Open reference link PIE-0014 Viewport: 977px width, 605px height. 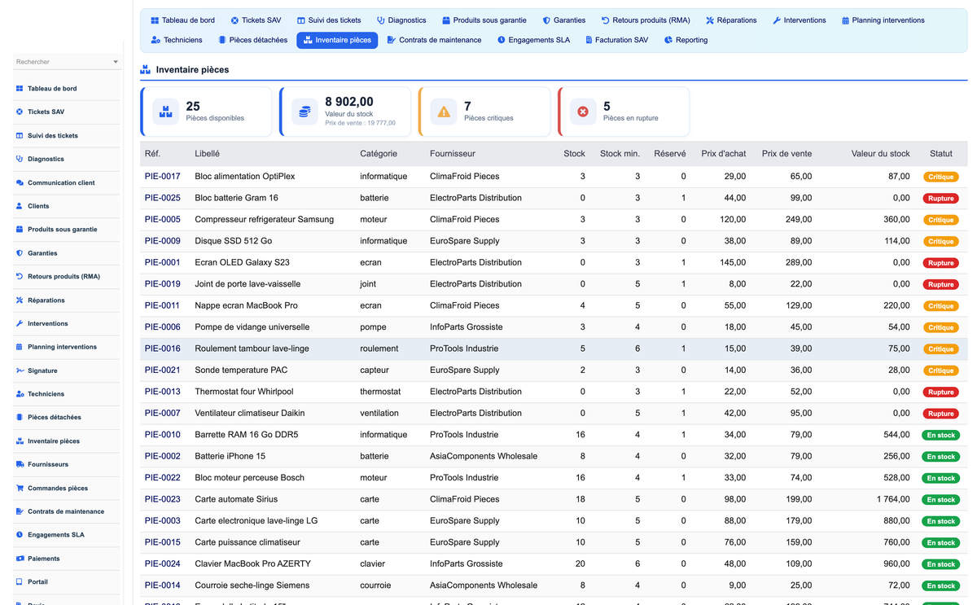tap(163, 585)
